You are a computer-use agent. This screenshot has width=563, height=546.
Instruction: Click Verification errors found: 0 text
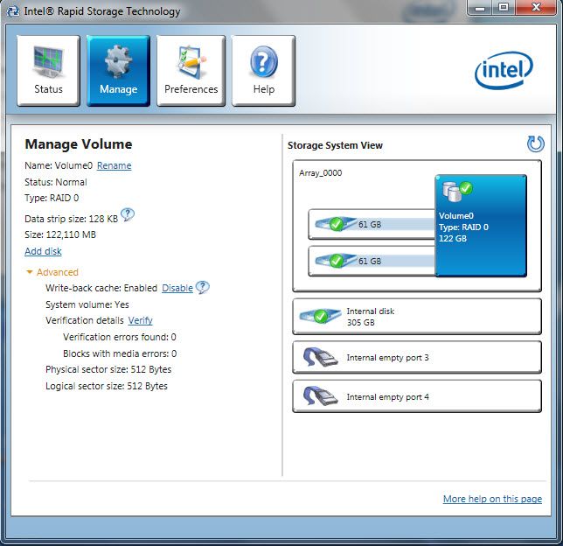(x=120, y=337)
